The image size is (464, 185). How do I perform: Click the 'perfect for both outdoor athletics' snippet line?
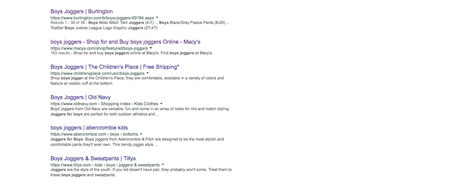coord(105,114)
